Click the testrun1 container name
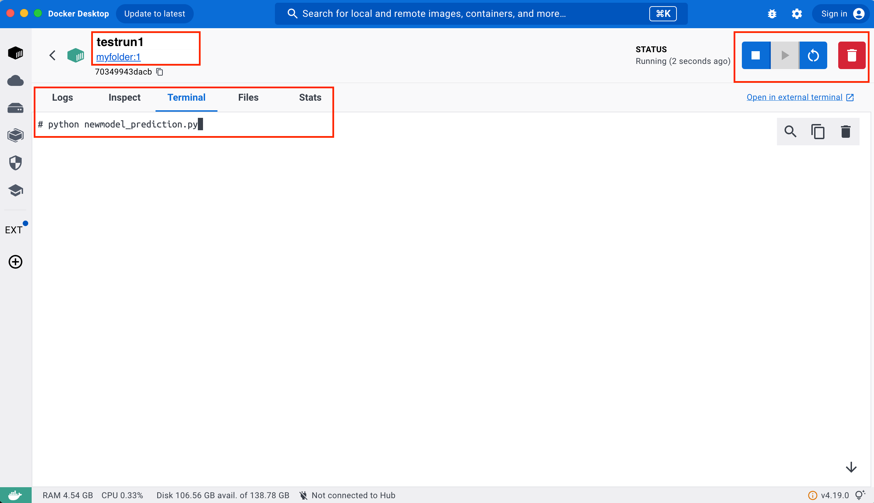 pyautogui.click(x=120, y=42)
